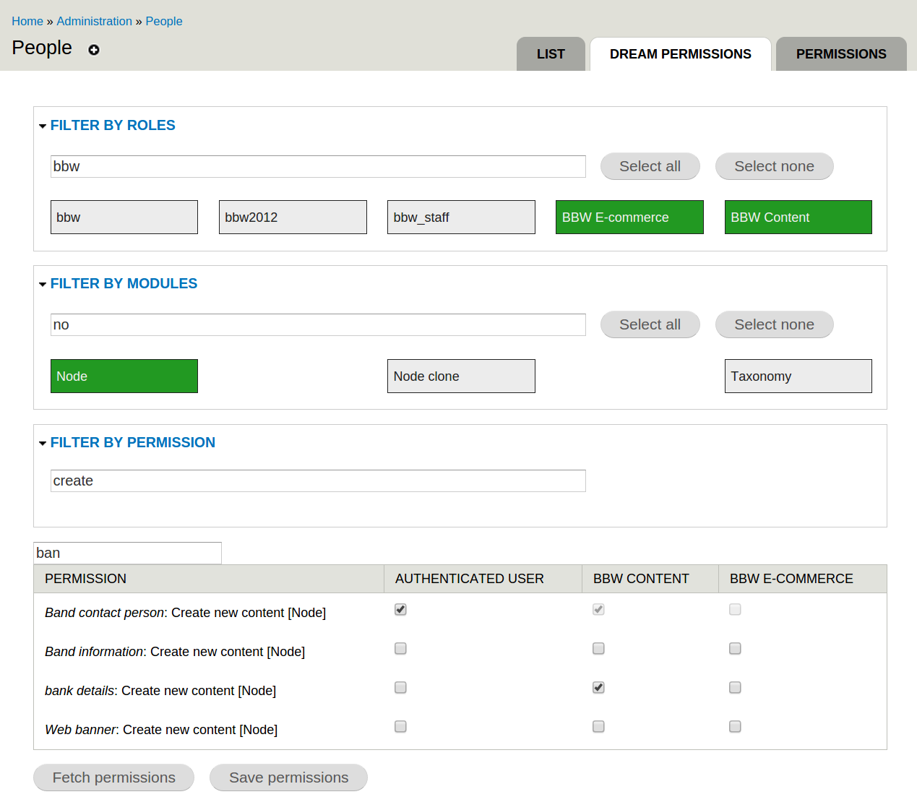Enable Web banner for BBW E-commerce
The image size is (917, 810).
pyautogui.click(x=735, y=727)
